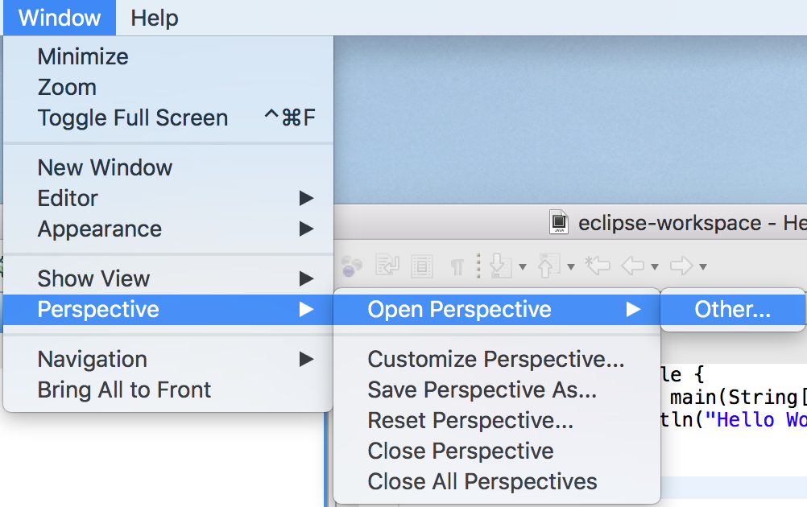This screenshot has width=807, height=507.
Task: Choose Customize Perspective... from submenu
Action: pyautogui.click(x=497, y=359)
